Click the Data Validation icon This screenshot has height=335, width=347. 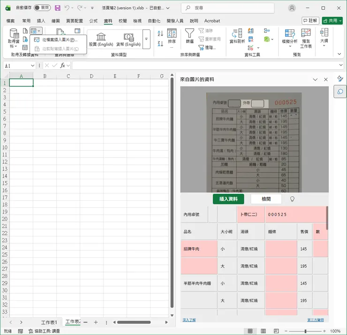click(x=250, y=48)
